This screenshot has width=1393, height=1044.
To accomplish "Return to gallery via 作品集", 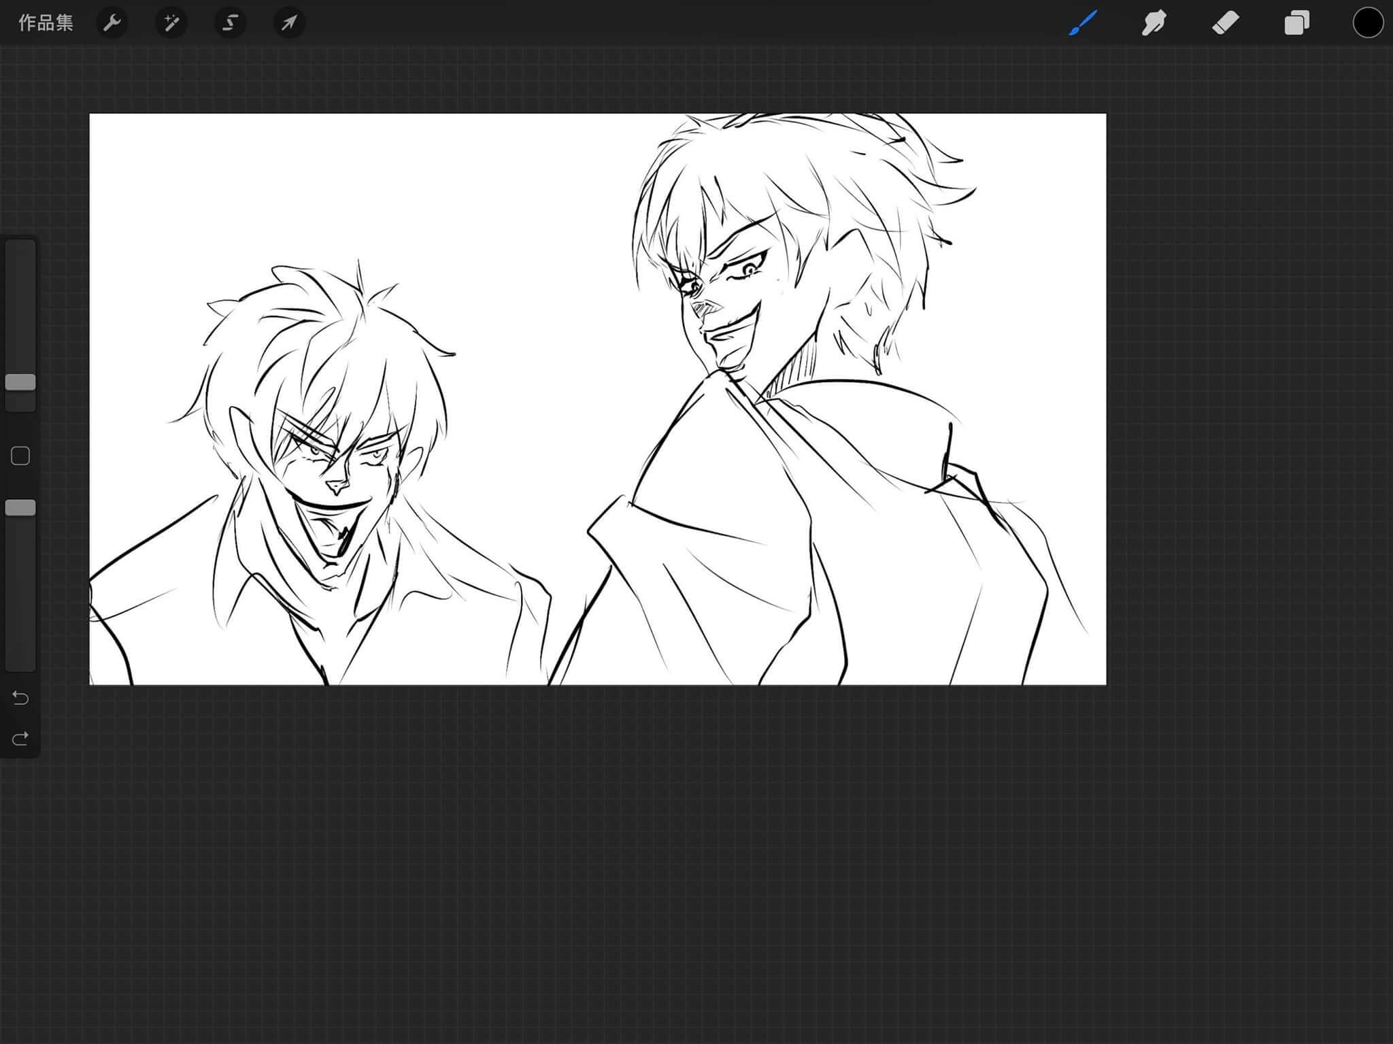I will click(x=46, y=23).
